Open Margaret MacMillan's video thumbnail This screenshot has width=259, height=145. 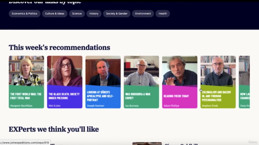[26, 71]
